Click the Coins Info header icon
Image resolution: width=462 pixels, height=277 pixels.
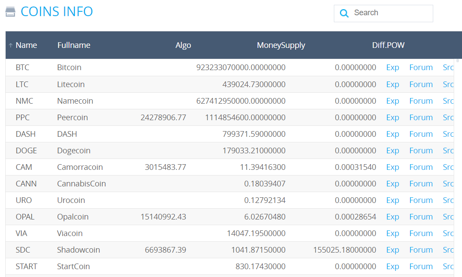pos(10,12)
